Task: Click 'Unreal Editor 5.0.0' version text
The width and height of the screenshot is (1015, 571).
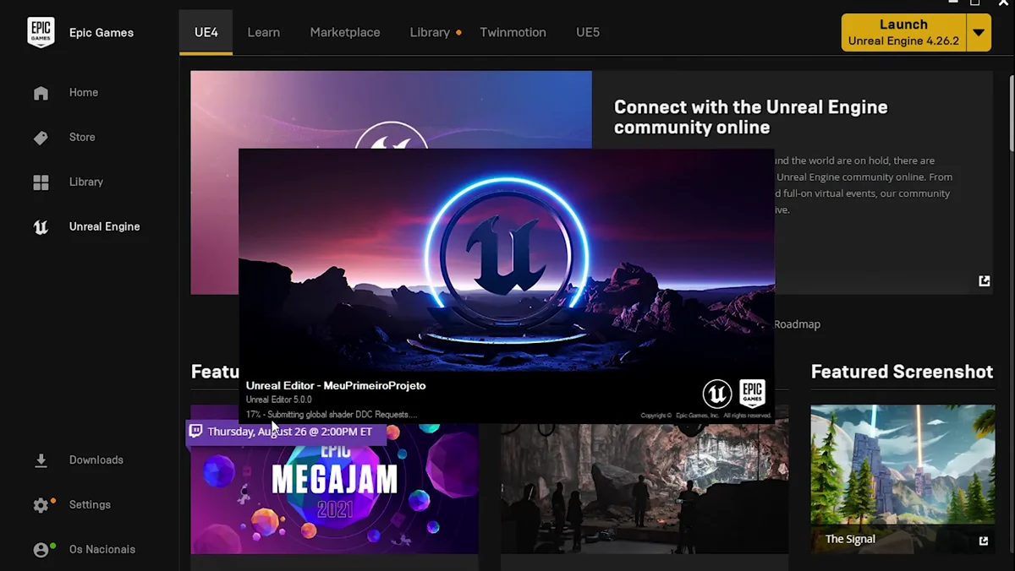Action: pyautogui.click(x=279, y=400)
